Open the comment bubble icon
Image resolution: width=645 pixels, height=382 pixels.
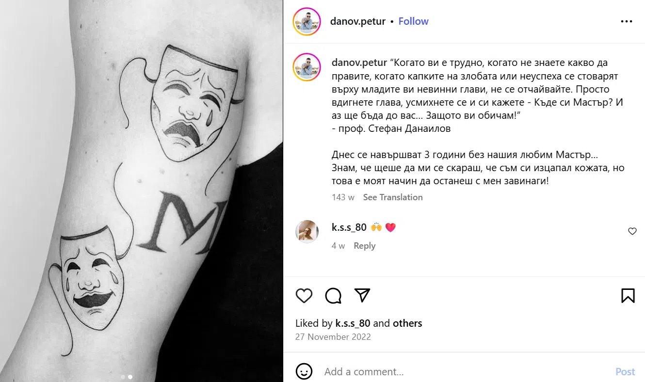pyautogui.click(x=333, y=295)
